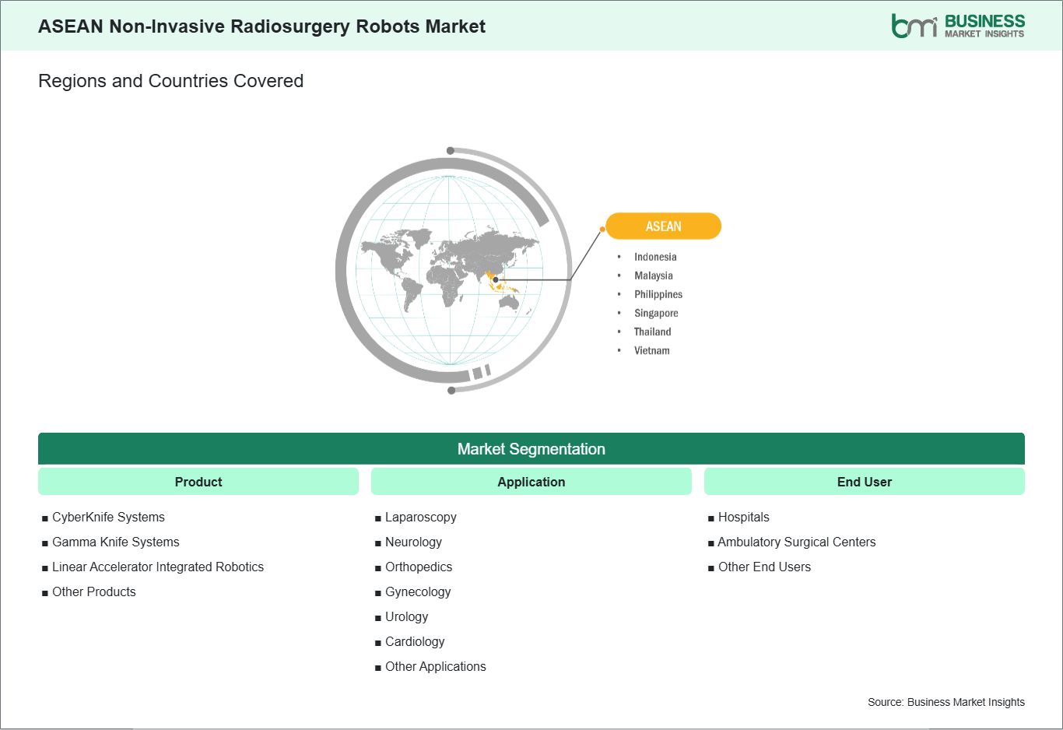Click Other End Users item
The height and width of the screenshot is (730, 1063).
tap(764, 567)
